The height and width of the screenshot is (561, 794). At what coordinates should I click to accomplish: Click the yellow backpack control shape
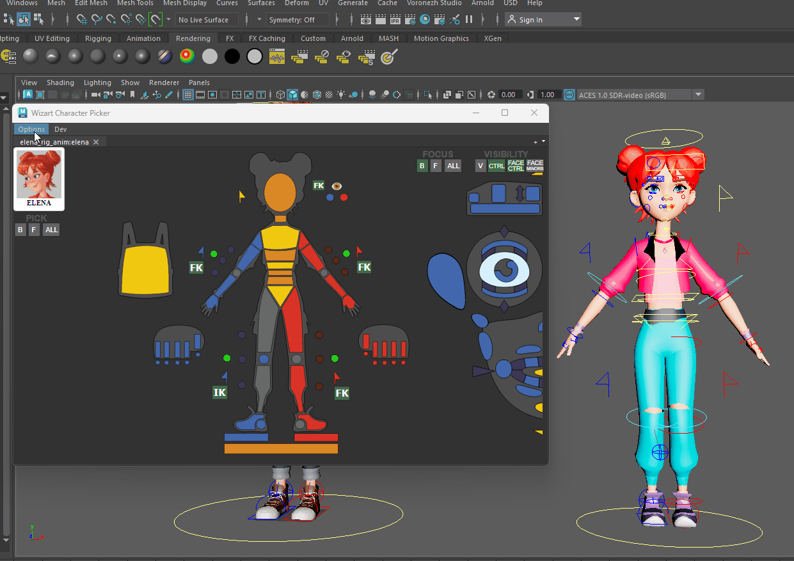(x=147, y=269)
